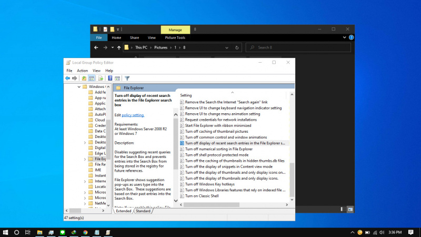Expand the NetMe... tree folder arrow
Image resolution: width=421 pixels, height=237 pixels.
coord(85,204)
